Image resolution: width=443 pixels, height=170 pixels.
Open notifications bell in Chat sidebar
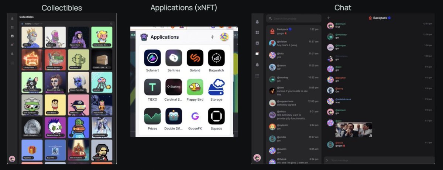[257, 65]
